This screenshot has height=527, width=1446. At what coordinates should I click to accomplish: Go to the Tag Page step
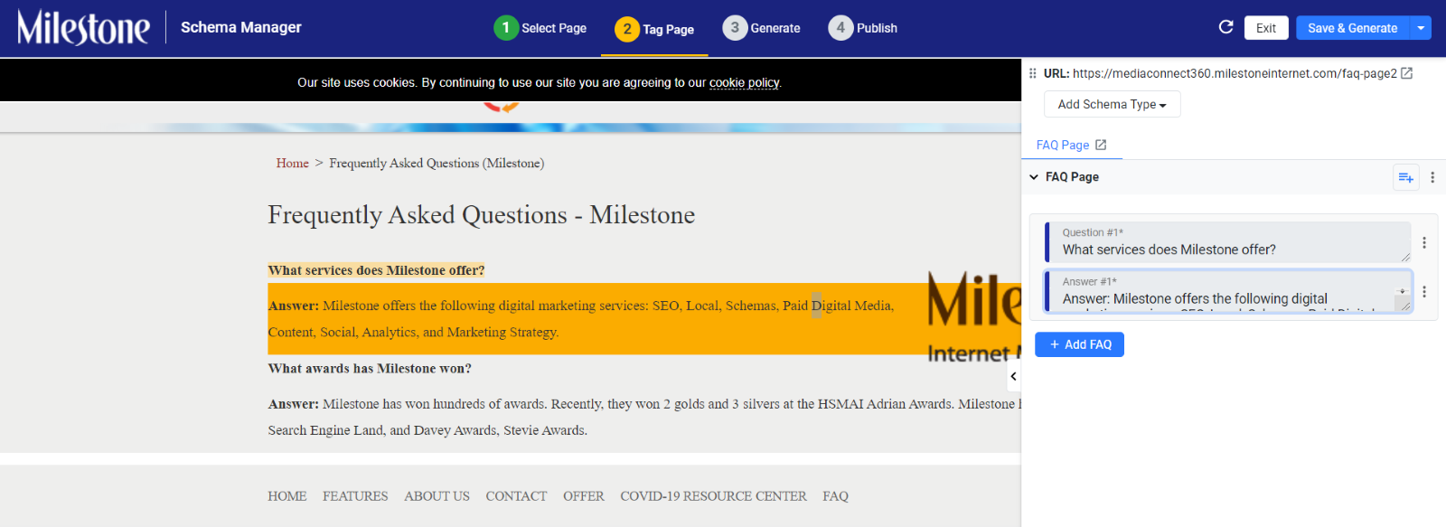(x=654, y=29)
